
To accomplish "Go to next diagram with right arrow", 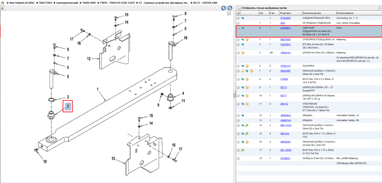I will click(229, 8).
